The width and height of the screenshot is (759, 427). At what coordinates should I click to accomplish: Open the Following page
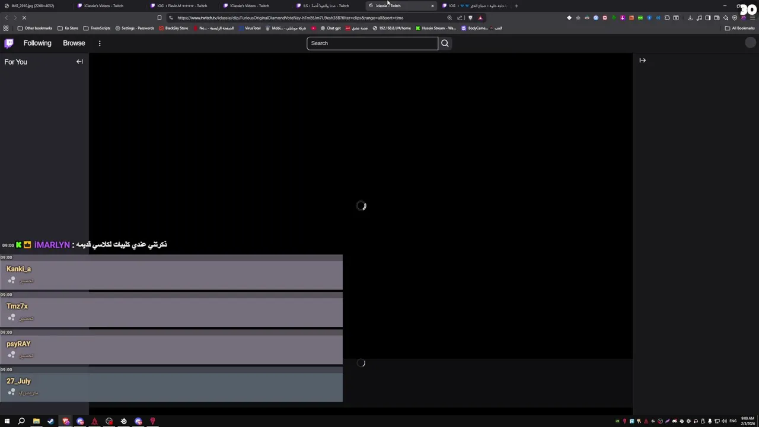[37, 43]
